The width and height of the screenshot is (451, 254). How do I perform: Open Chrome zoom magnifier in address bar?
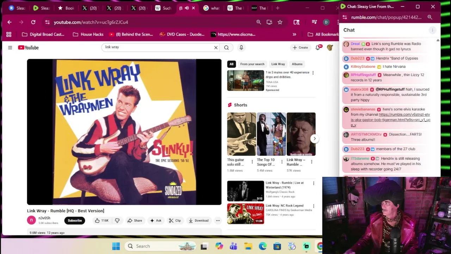[x=259, y=22]
